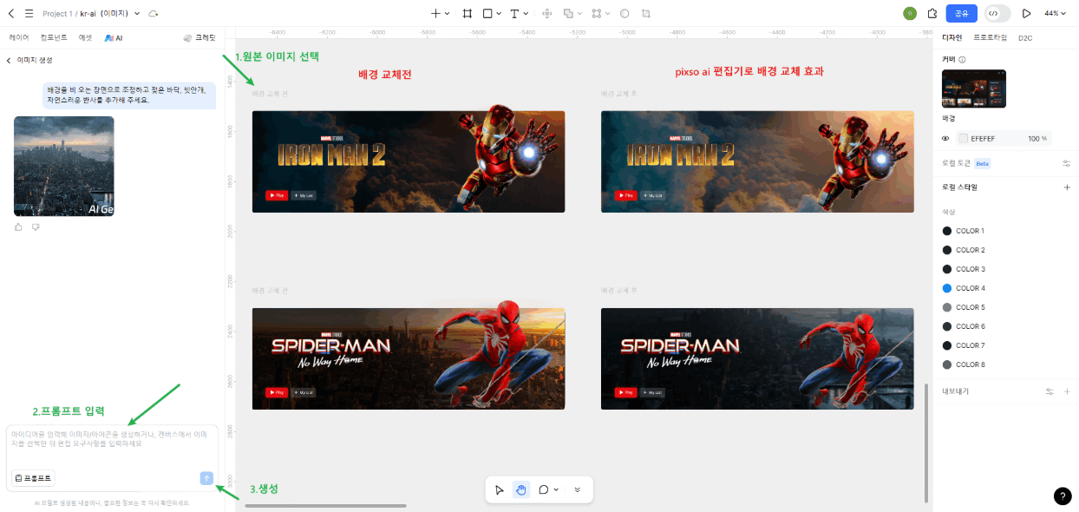The image size is (1079, 512).
Task: Open the file name dropdown chevron
Action: (138, 14)
